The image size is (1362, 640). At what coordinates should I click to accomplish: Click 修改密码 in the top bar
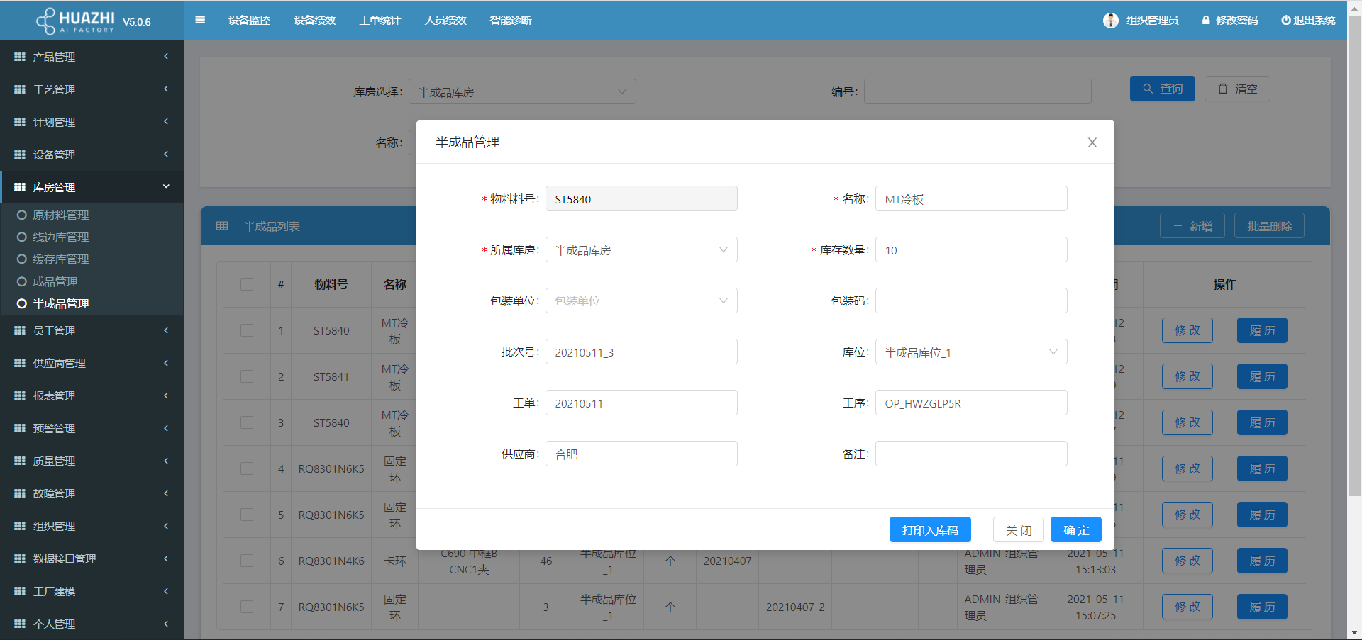tap(1230, 21)
